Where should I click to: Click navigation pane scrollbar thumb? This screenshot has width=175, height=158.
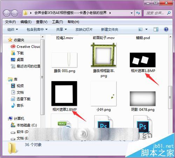[x=42, y=77]
